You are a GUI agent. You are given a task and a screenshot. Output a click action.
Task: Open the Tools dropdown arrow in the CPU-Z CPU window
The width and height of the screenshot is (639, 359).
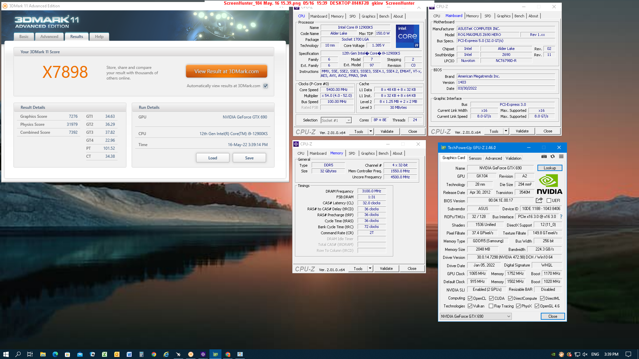(x=371, y=131)
